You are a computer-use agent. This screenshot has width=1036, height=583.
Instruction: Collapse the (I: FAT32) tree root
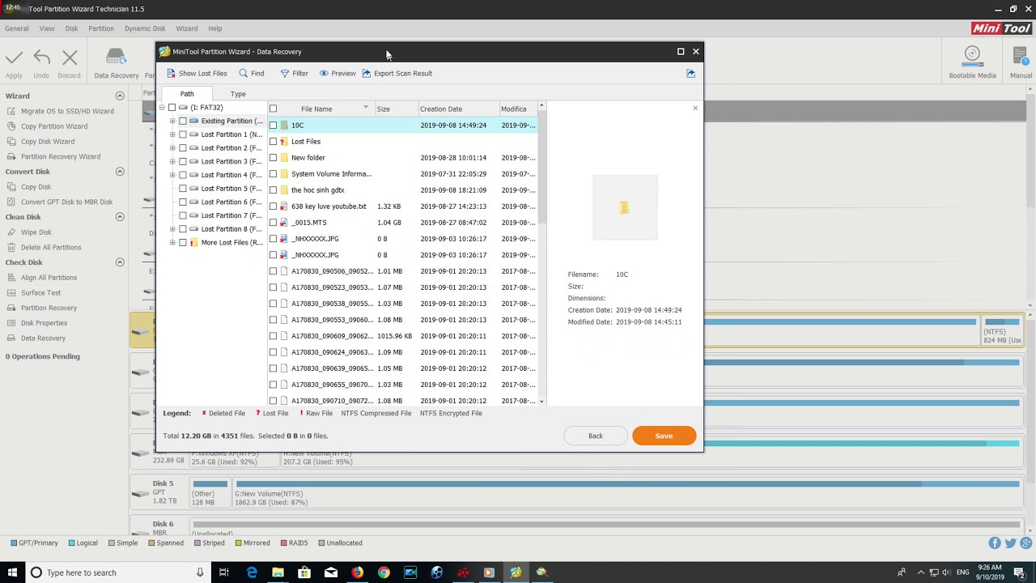point(162,107)
